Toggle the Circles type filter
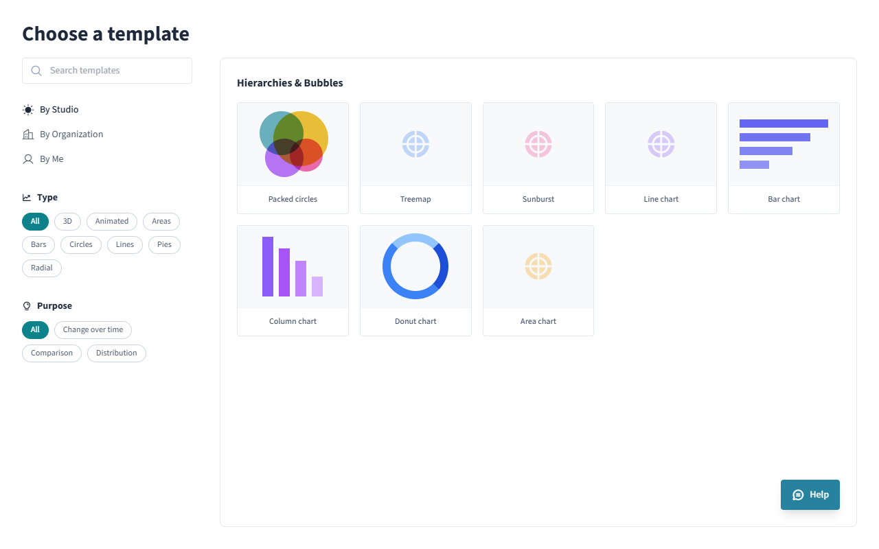This screenshot has height=549, width=879. pyautogui.click(x=81, y=245)
